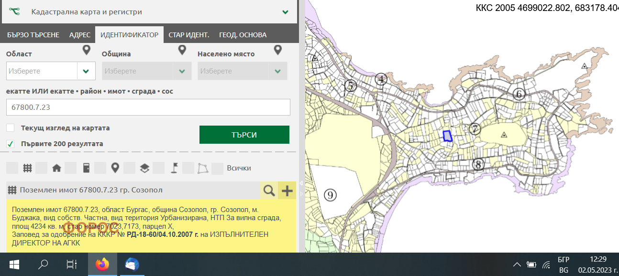619x276 pixels.
Task: Click the stacked layers filter icon
Action: [144, 168]
